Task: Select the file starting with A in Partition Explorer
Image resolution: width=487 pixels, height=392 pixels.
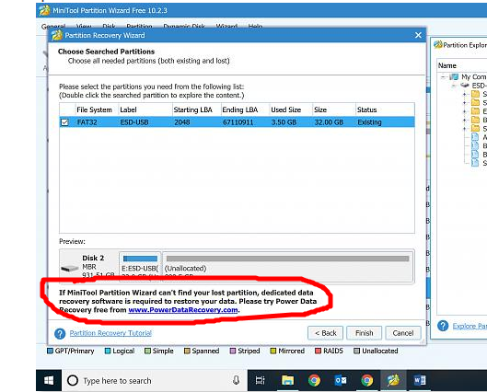Action: pyautogui.click(x=475, y=137)
